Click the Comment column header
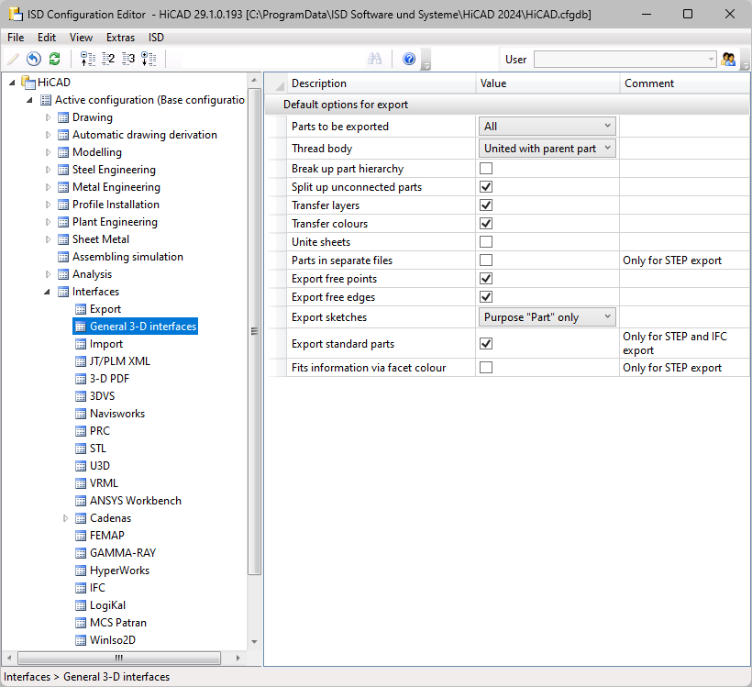This screenshot has height=687, width=752. tap(684, 83)
